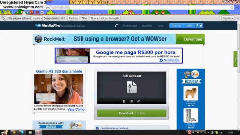The width and height of the screenshot is (240, 135).
Task: Click the RockMelt globe logo
Action: coord(38,39)
